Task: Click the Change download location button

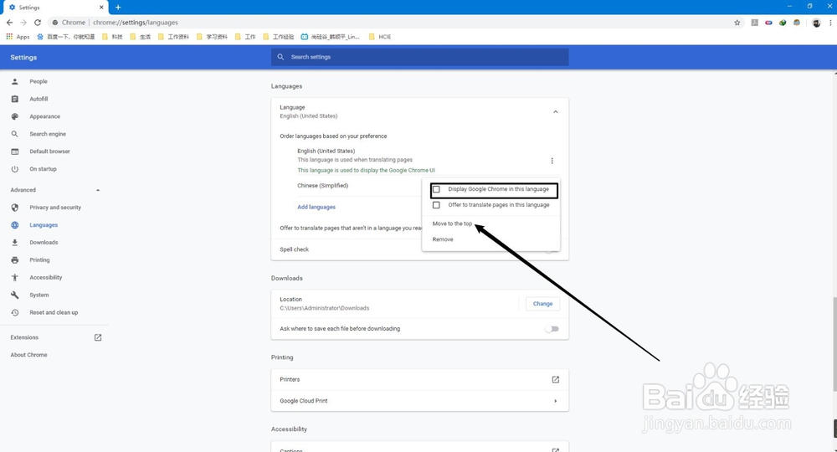Action: click(x=543, y=304)
